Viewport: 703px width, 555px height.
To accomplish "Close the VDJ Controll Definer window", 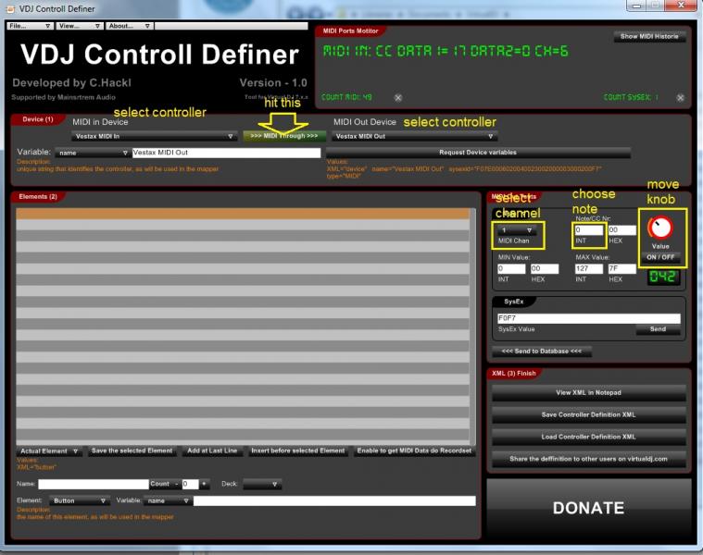I will tap(680, 6).
